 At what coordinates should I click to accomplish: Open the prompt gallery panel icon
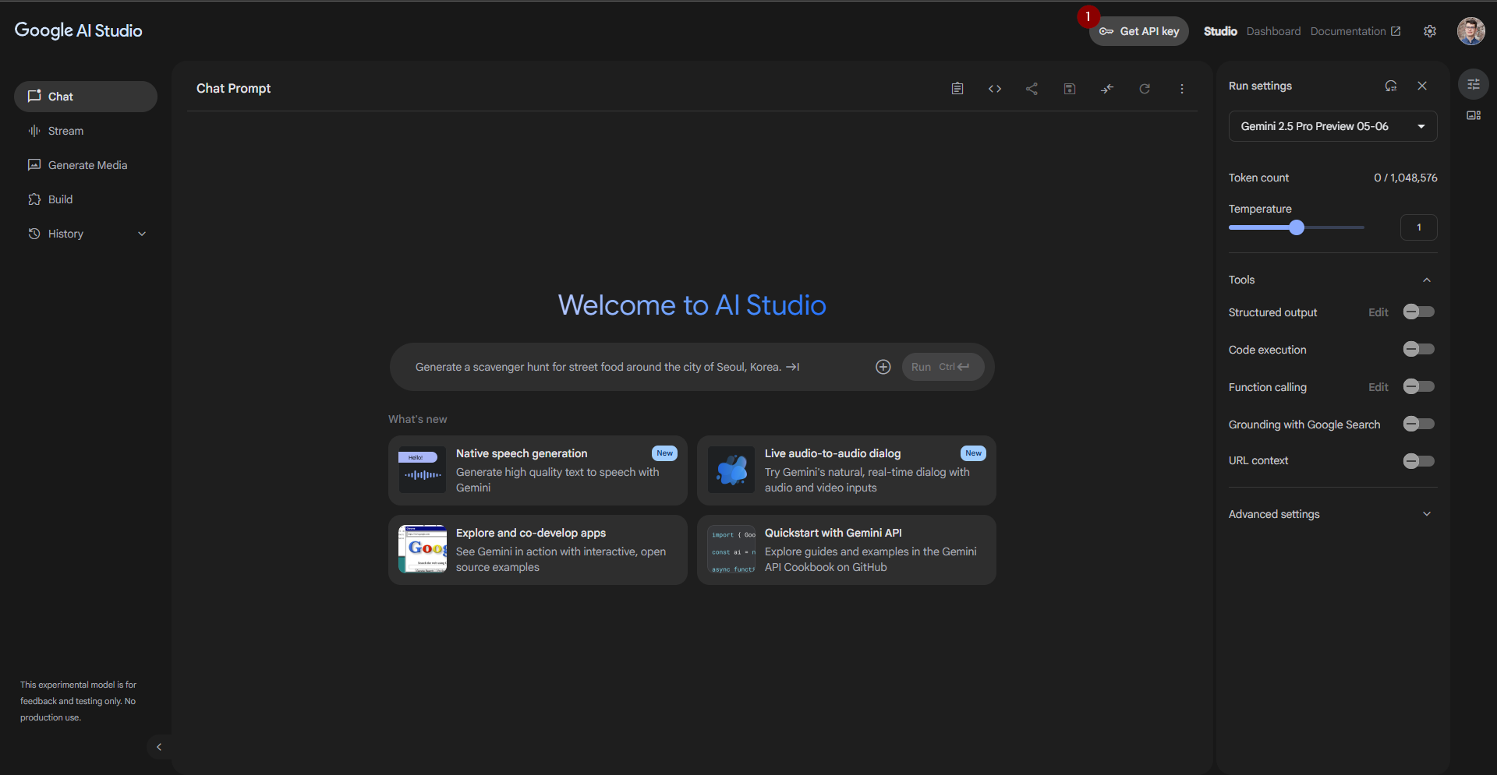(1473, 115)
